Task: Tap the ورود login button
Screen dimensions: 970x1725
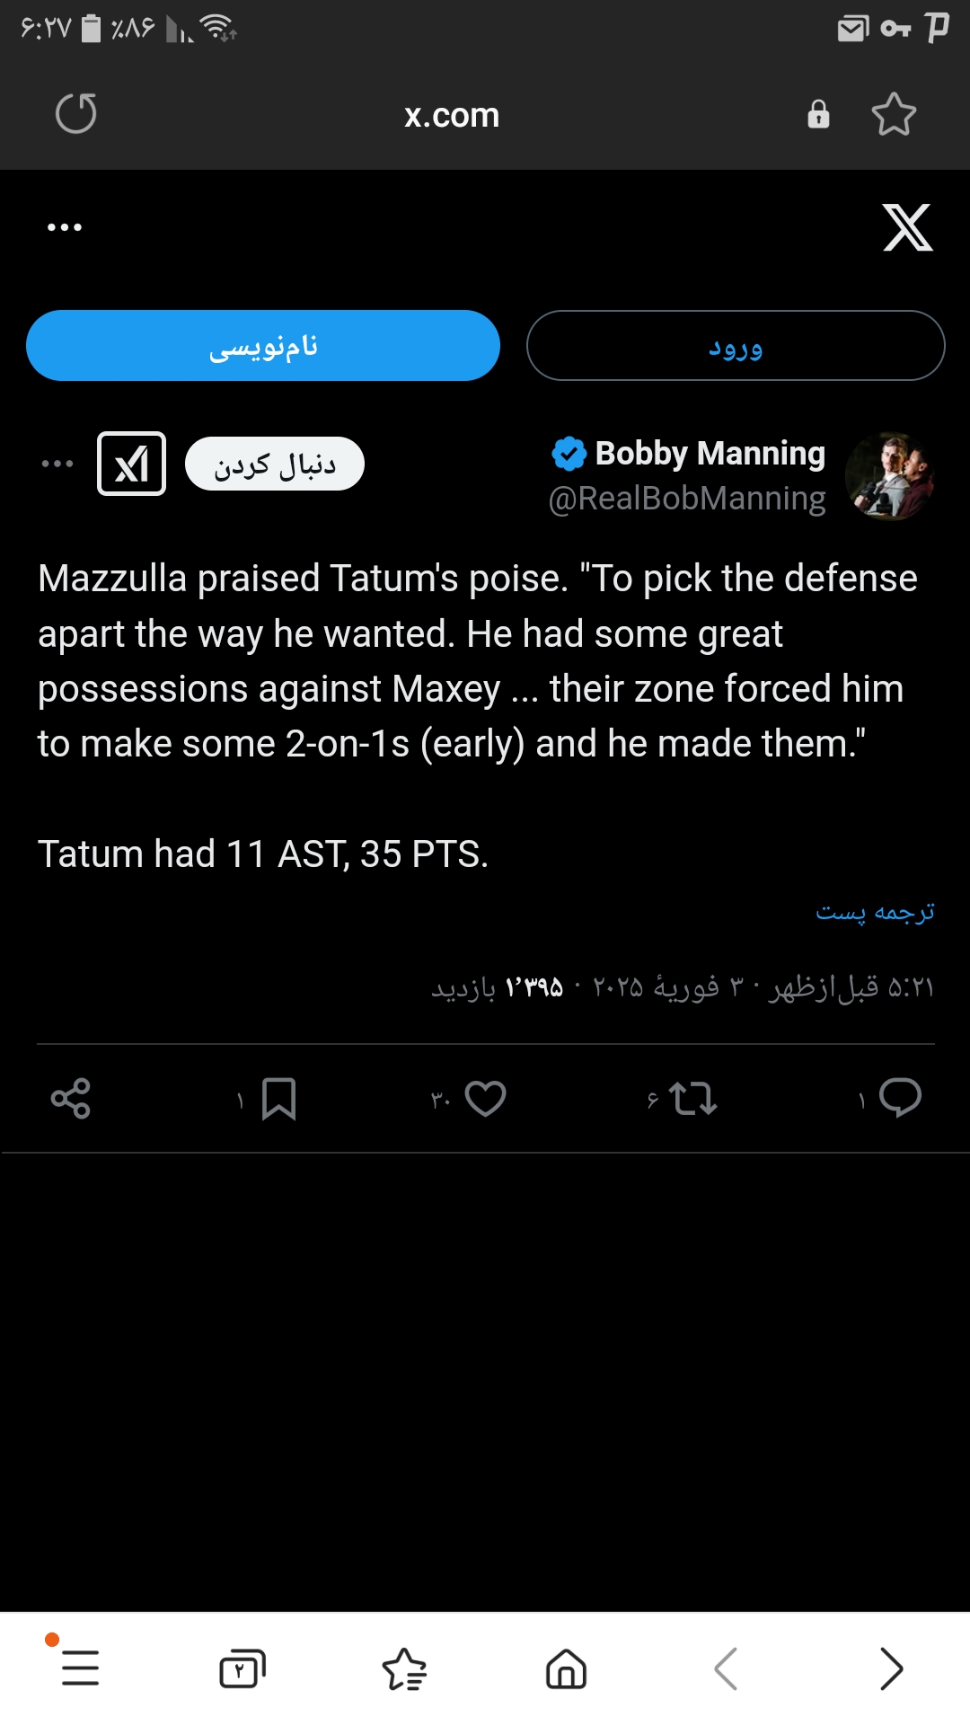Action: coord(736,346)
